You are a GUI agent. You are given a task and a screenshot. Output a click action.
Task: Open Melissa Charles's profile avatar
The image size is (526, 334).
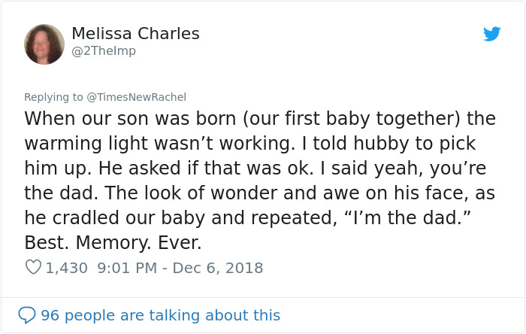click(x=44, y=44)
